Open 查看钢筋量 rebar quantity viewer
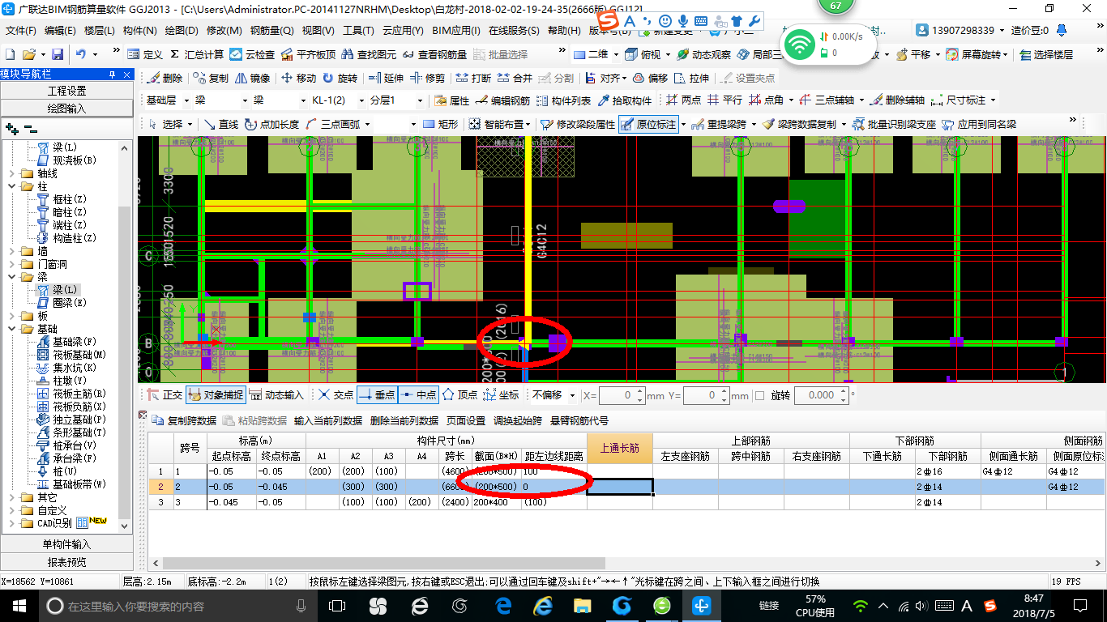1107x622 pixels. pyautogui.click(x=435, y=54)
